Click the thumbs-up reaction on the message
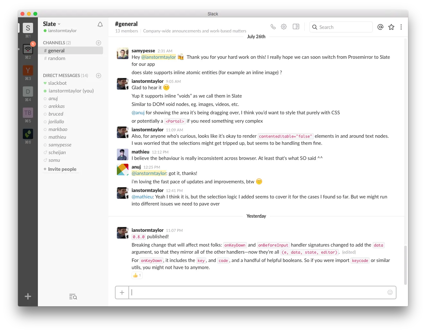 coord(137,275)
